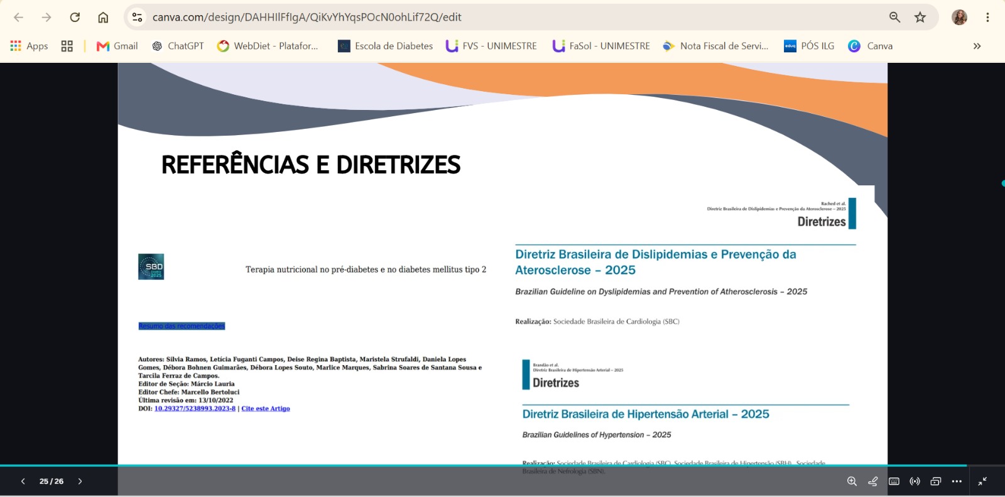Click the browser back arrow
The height and width of the screenshot is (497, 1005).
[x=18, y=17]
